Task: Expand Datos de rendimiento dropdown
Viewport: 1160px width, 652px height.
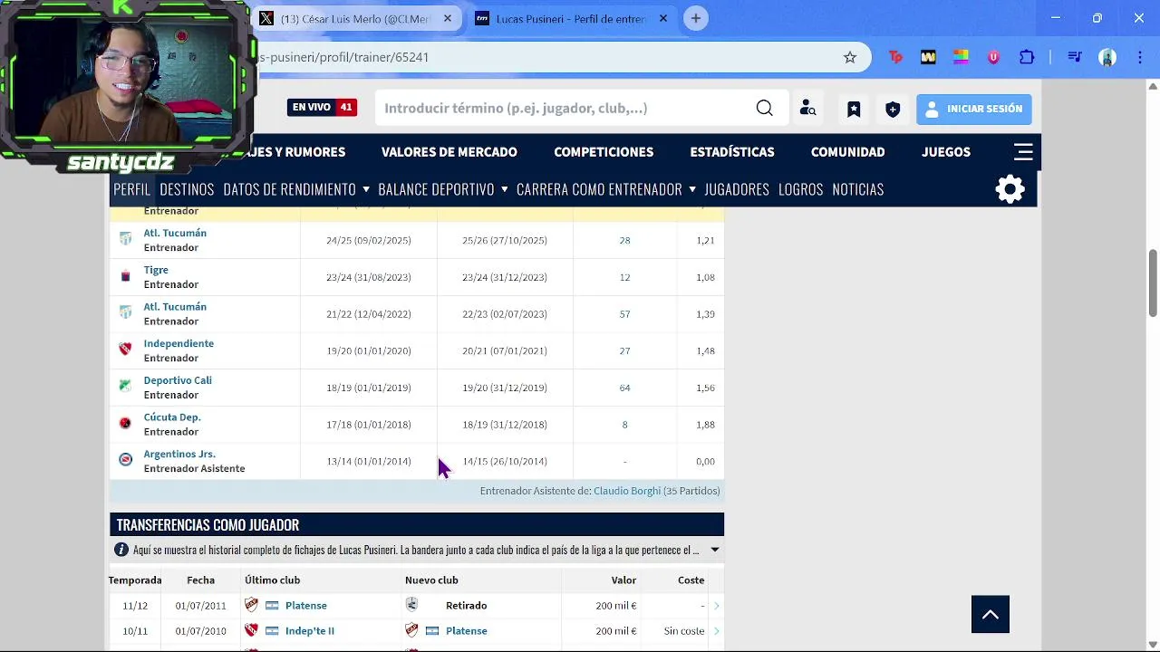Action: tap(365, 189)
